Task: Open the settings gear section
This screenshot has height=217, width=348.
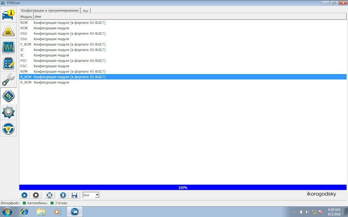Action: coord(8,112)
